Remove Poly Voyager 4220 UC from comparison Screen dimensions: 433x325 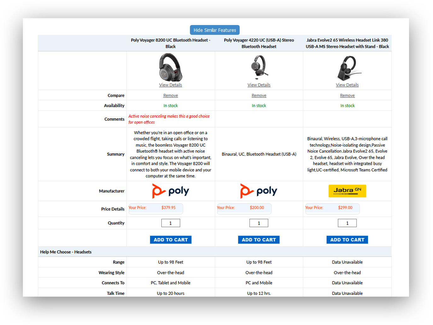point(259,96)
